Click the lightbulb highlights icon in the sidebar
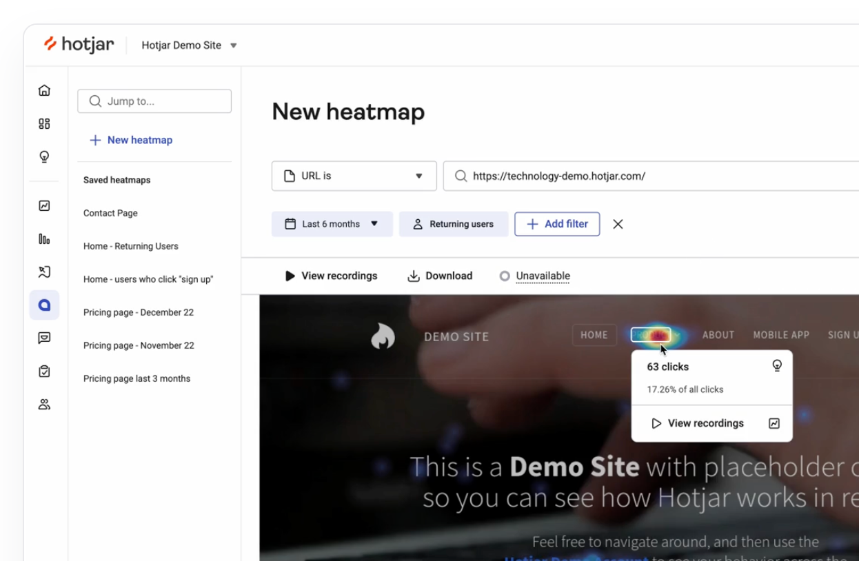859x561 pixels. (x=44, y=156)
